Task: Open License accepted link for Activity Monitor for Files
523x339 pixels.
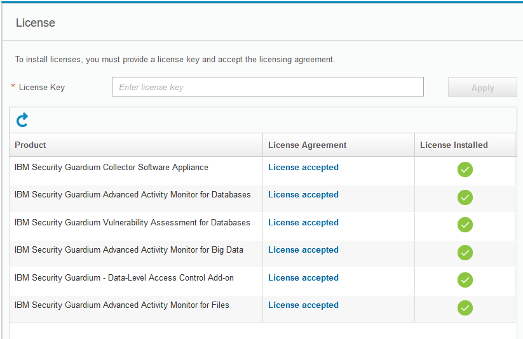Action: pyautogui.click(x=303, y=305)
